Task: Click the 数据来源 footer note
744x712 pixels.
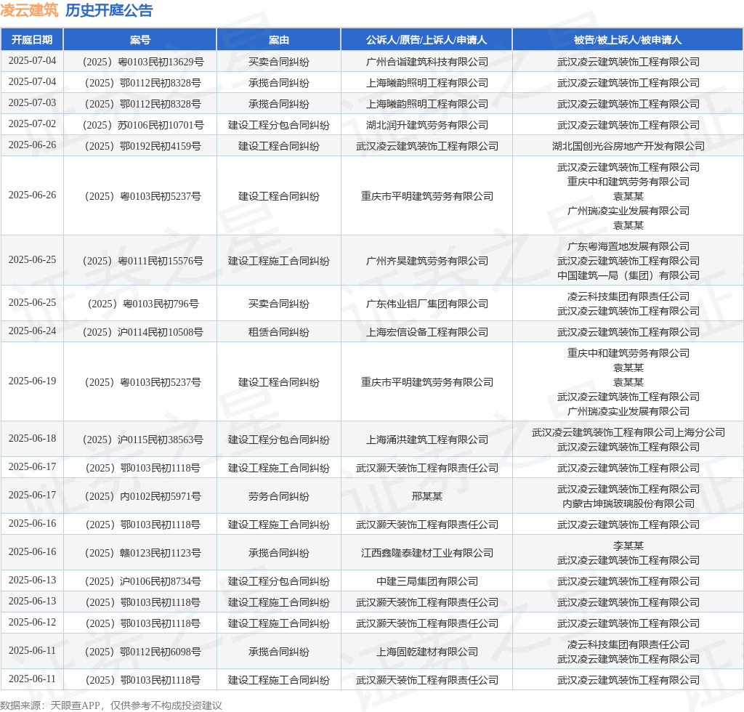Action: [x=111, y=706]
